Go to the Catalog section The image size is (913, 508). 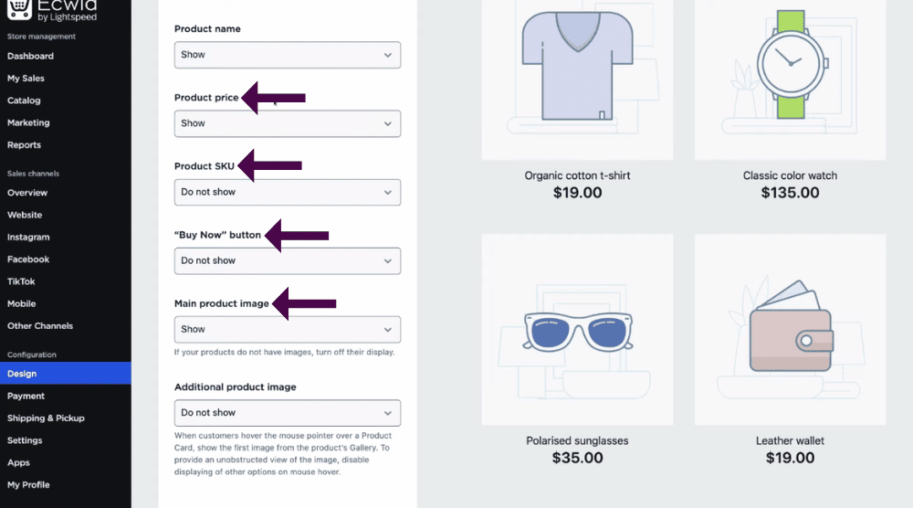(x=24, y=101)
